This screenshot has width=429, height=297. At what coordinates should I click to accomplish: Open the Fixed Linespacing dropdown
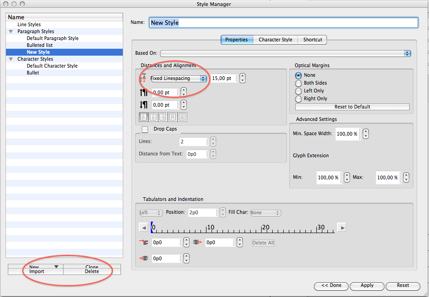pos(178,79)
